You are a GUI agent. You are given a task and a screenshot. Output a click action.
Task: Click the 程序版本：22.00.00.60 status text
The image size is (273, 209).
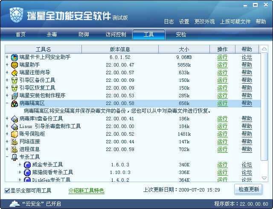point(241,204)
